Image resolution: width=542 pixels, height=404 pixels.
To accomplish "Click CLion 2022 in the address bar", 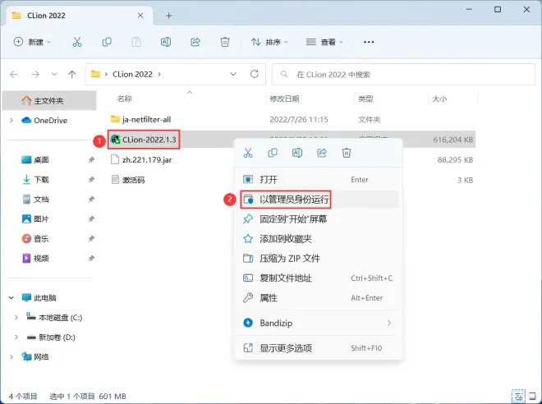I will [x=132, y=74].
